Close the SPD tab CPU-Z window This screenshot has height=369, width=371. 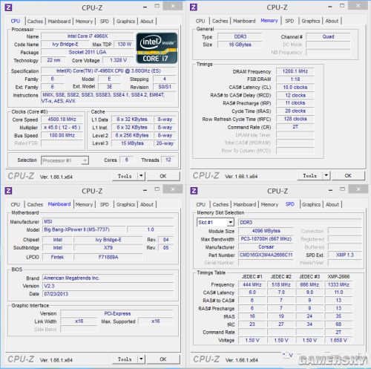358,189
